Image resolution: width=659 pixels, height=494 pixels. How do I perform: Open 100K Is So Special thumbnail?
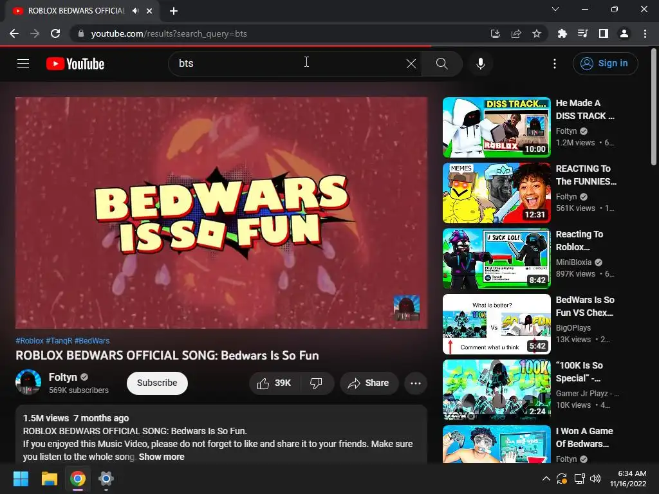[x=496, y=389]
